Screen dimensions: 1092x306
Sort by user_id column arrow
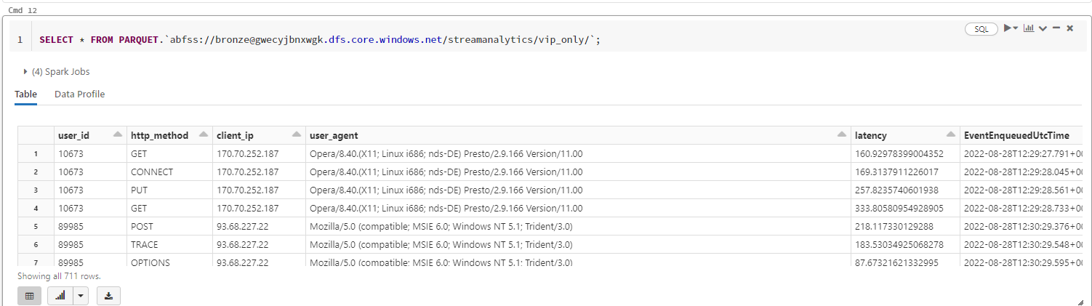pyautogui.click(x=117, y=135)
